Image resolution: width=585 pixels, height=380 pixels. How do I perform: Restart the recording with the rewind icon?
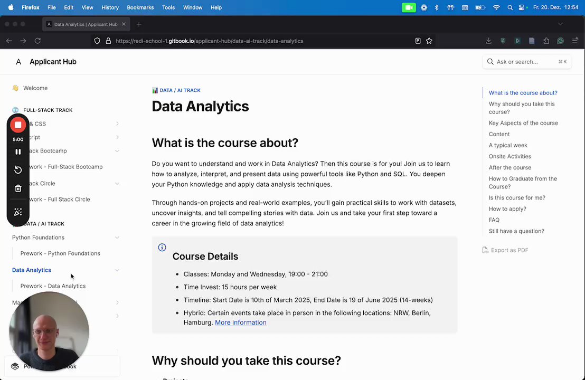point(18,170)
